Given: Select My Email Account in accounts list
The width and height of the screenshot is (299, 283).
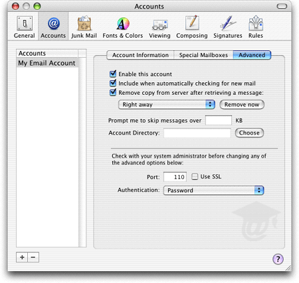Looking at the screenshot, I should pyautogui.click(x=47, y=63).
